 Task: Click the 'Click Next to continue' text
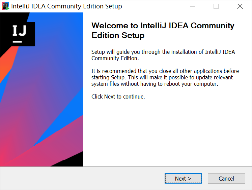[x=118, y=97]
